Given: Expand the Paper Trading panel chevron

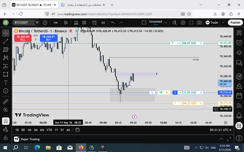Looking at the screenshot, I should (221, 139).
